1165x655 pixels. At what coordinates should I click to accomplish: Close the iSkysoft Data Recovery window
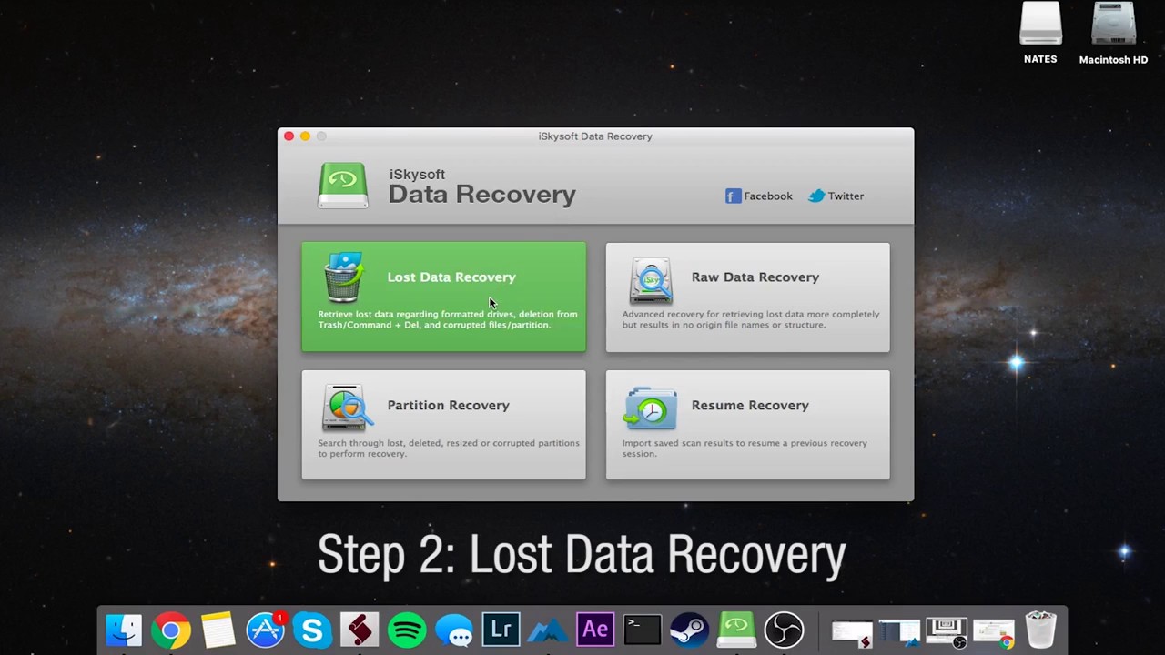(289, 136)
